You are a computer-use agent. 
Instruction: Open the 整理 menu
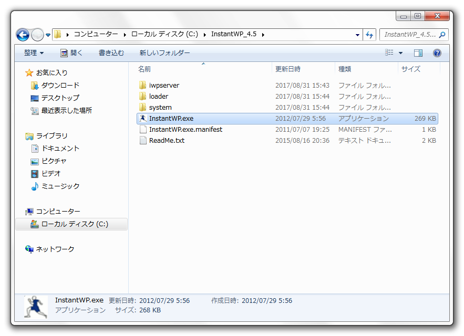(34, 53)
